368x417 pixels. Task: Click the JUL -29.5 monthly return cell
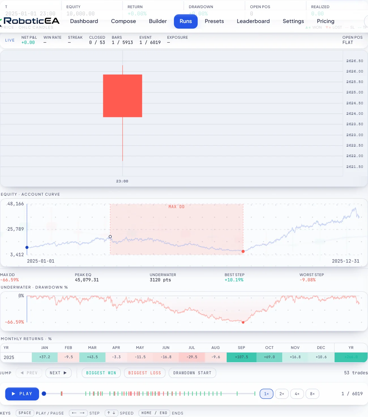pyautogui.click(x=192, y=357)
